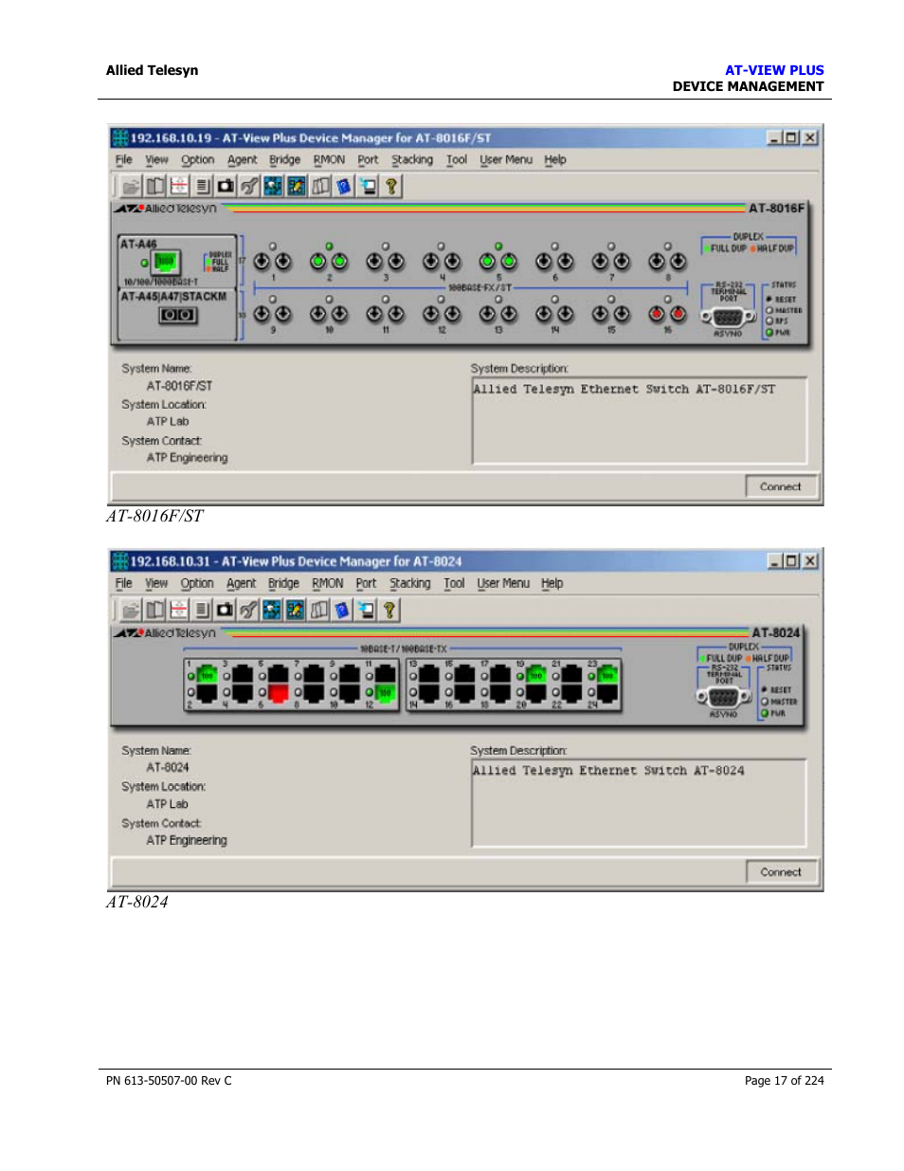
Task: Open Stacking menu in AT-8016F/ST window
Action: click(x=412, y=159)
